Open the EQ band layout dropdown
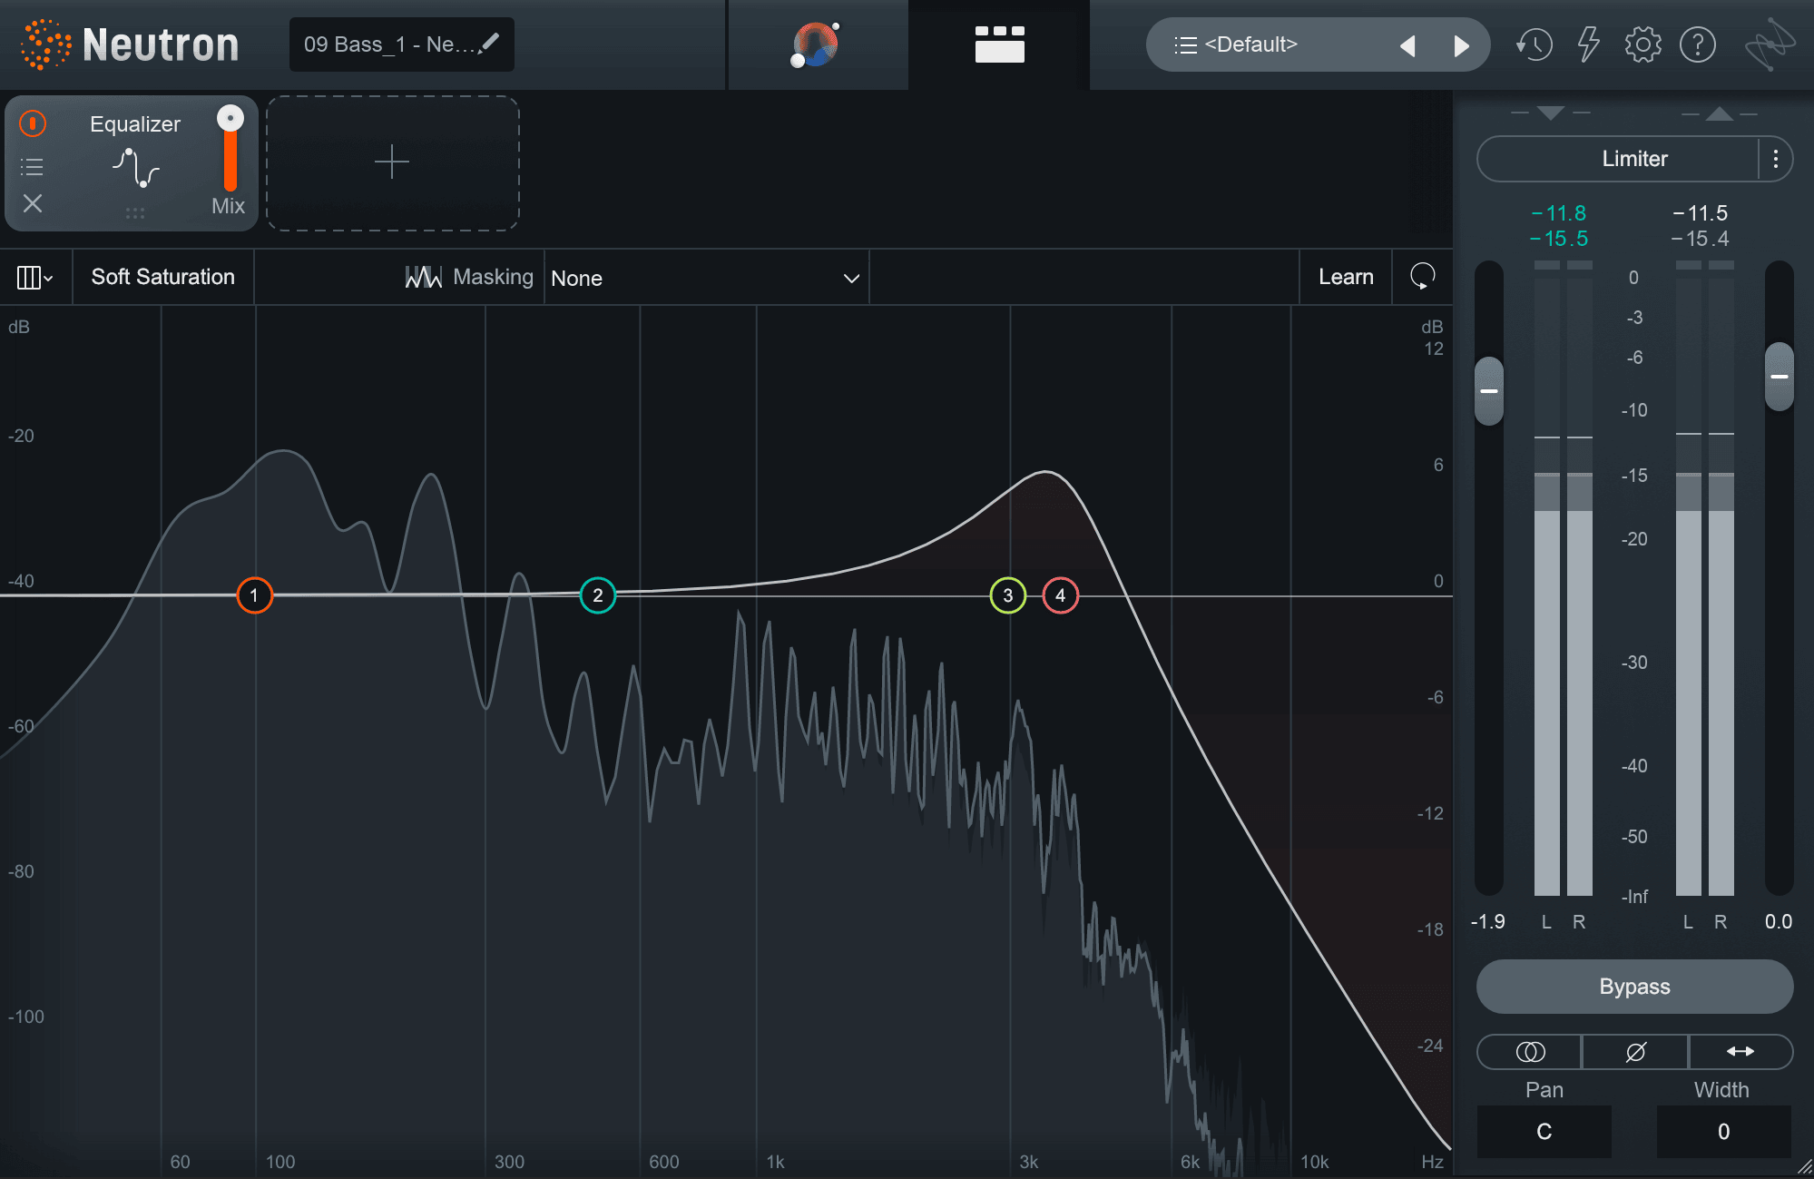Image resolution: width=1814 pixels, height=1179 pixels. [34, 278]
